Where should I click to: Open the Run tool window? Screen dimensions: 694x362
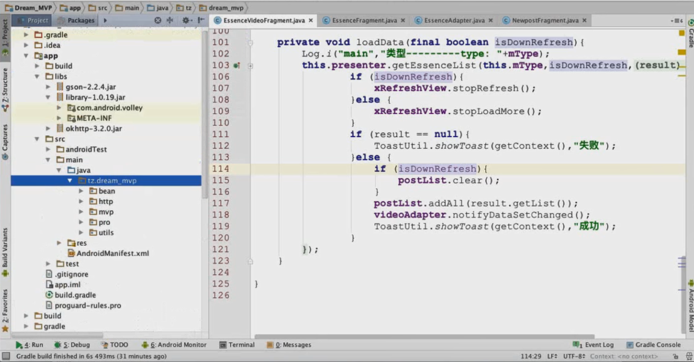pyautogui.click(x=29, y=345)
